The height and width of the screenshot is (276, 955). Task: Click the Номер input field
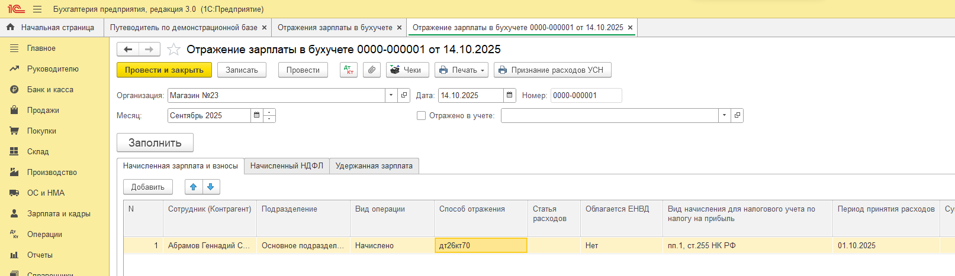coord(586,95)
